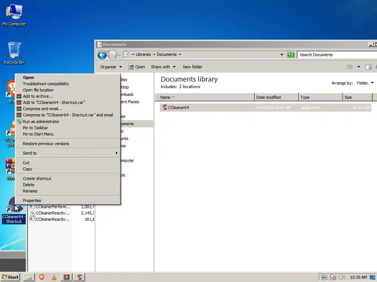This screenshot has width=377, height=282.
Task: Click the network tray icon
Action: pos(324,278)
